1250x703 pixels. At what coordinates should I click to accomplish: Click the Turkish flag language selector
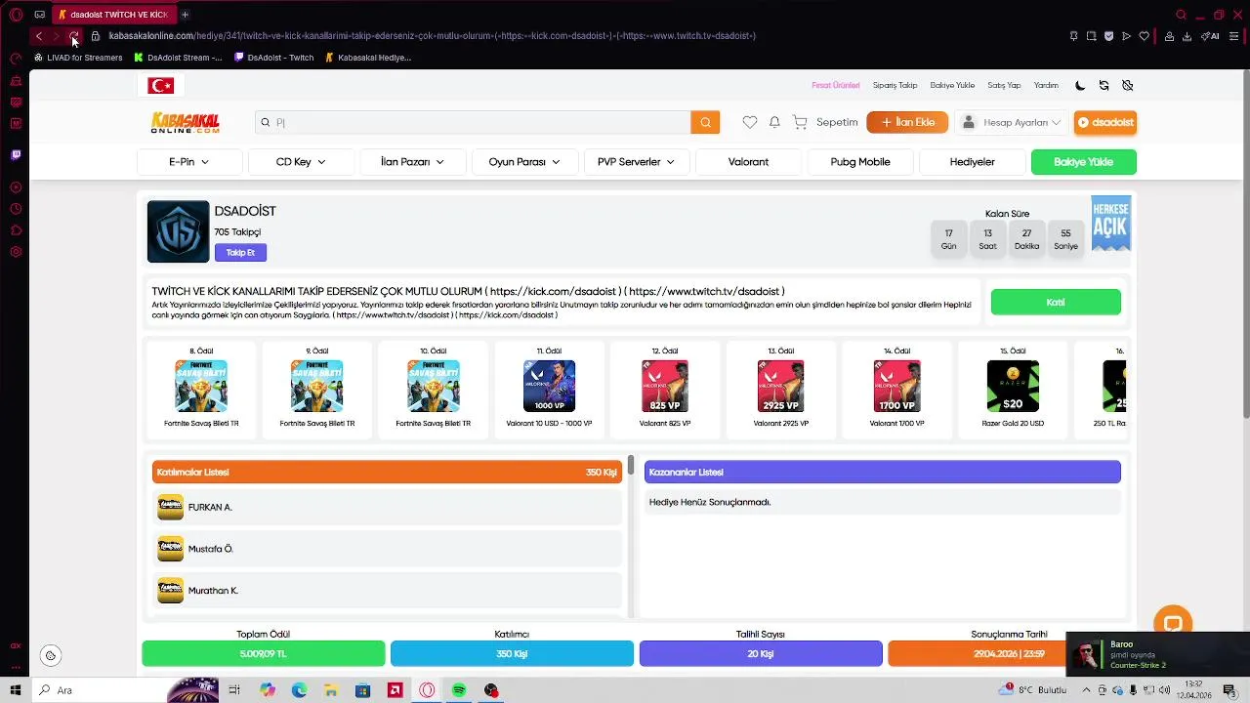point(160,86)
